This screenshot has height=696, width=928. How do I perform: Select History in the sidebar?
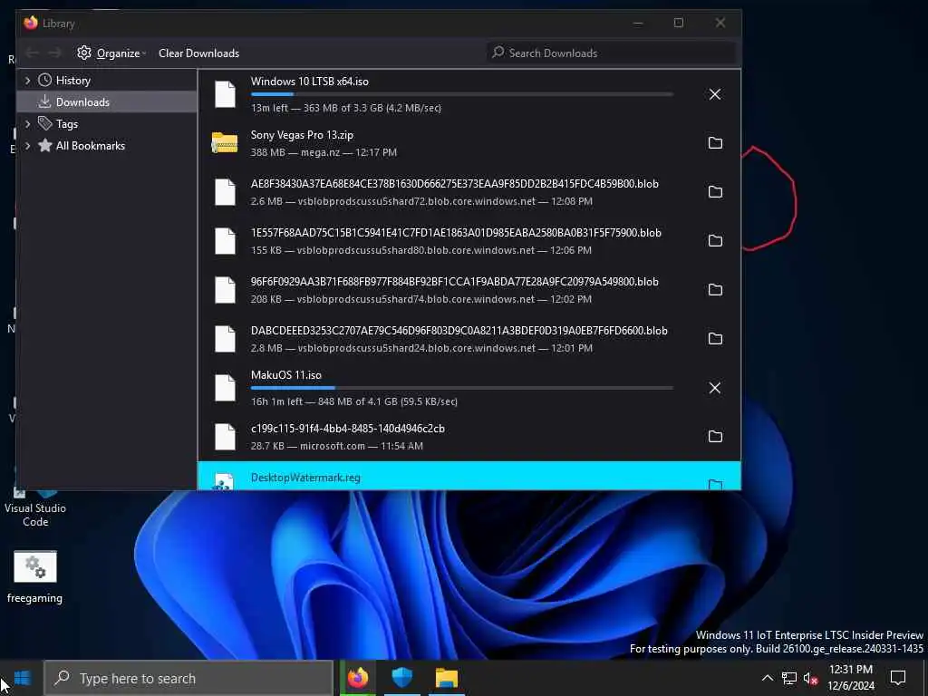(72, 81)
